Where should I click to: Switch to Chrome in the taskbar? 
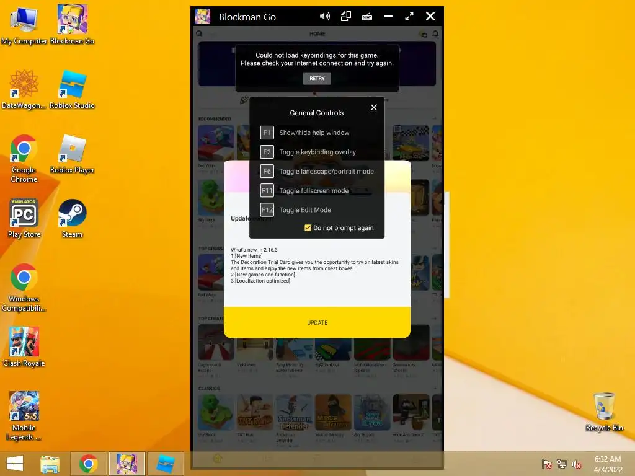point(88,464)
